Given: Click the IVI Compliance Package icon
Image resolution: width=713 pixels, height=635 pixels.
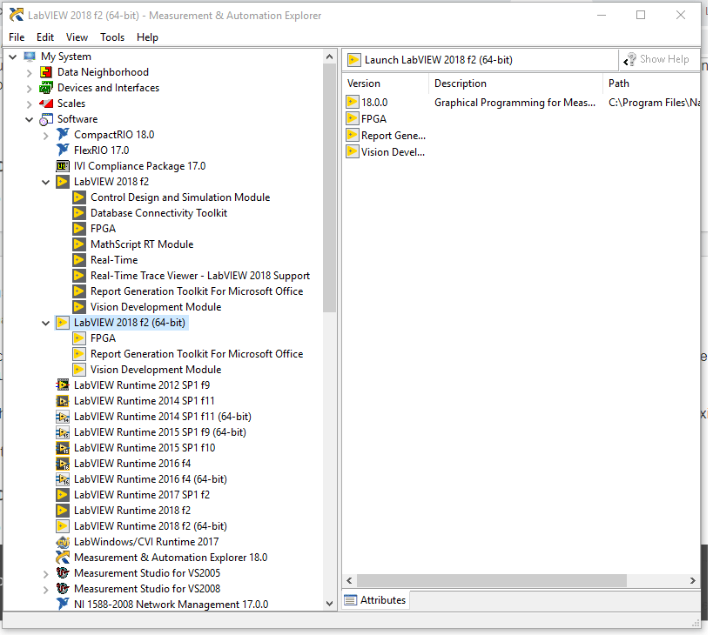Looking at the screenshot, I should (63, 166).
